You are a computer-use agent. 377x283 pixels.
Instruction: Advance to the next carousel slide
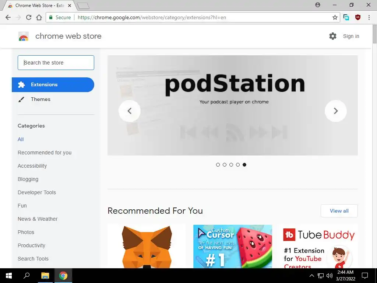click(336, 111)
